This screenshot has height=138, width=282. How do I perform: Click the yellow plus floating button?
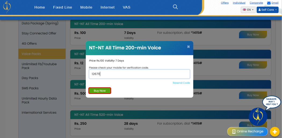tap(275, 132)
